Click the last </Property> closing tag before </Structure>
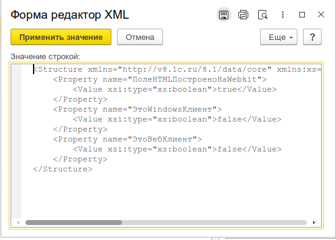Image resolution: width=336 pixels, height=240 pixels. (80, 160)
